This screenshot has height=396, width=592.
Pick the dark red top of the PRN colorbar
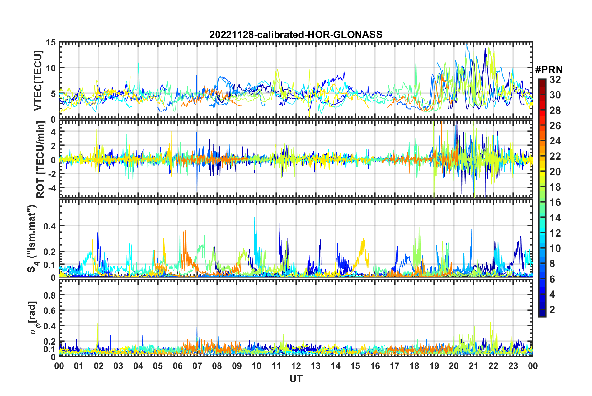click(542, 81)
